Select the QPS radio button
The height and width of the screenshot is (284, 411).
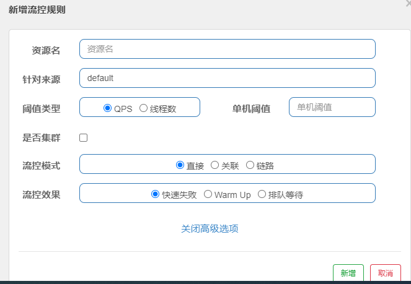pos(107,108)
